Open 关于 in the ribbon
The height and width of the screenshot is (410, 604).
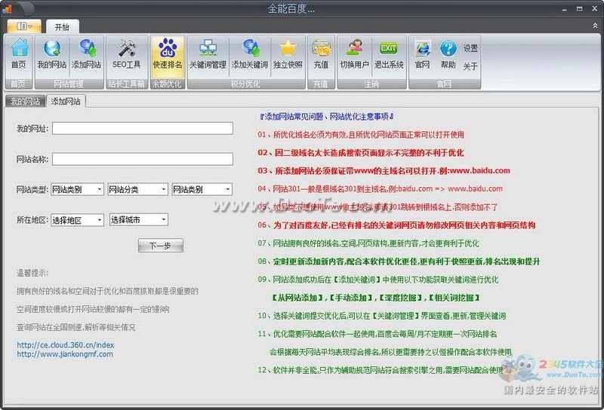click(470, 66)
